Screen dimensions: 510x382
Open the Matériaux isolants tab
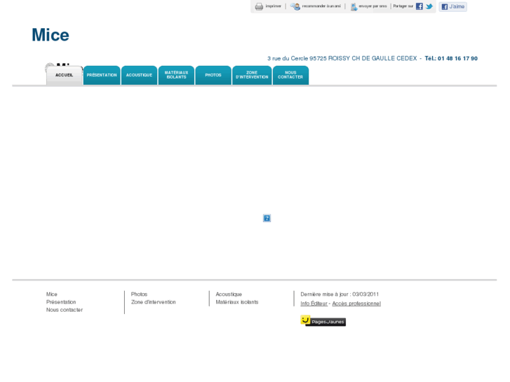click(176, 76)
